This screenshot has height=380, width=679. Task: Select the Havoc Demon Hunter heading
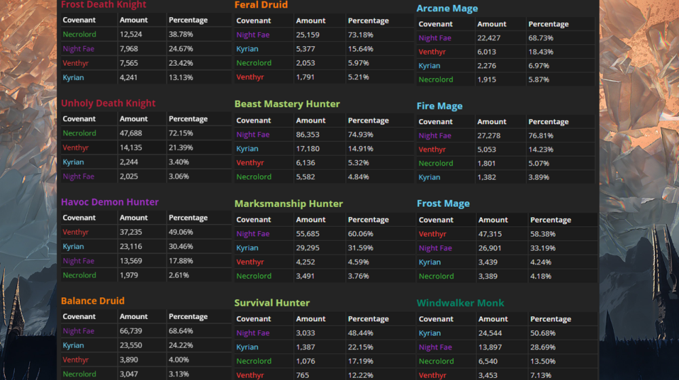pos(109,202)
